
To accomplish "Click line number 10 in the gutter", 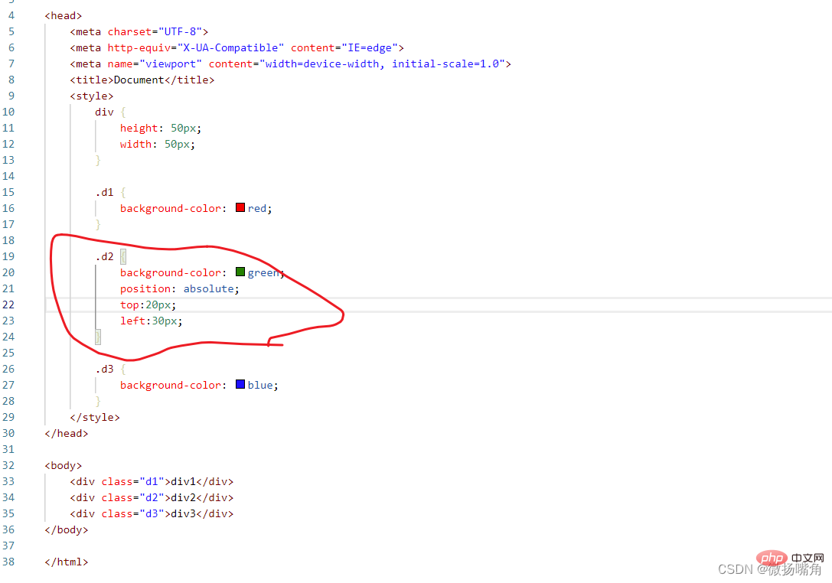I will click(8, 112).
